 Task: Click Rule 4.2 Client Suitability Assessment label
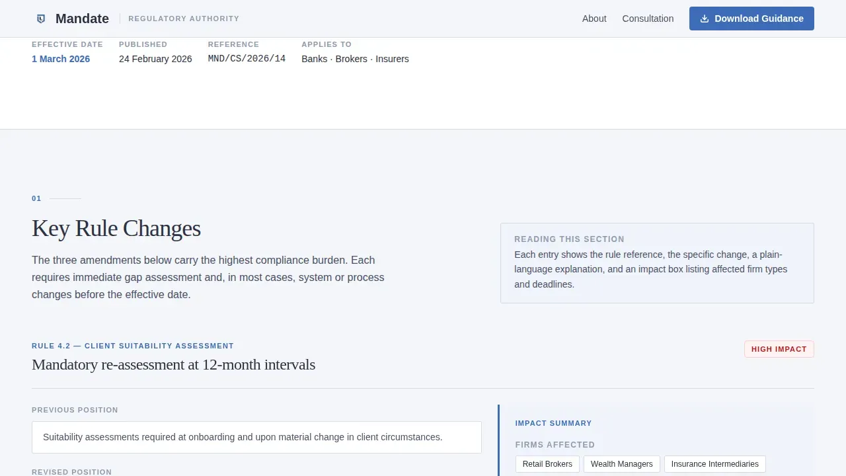133,346
